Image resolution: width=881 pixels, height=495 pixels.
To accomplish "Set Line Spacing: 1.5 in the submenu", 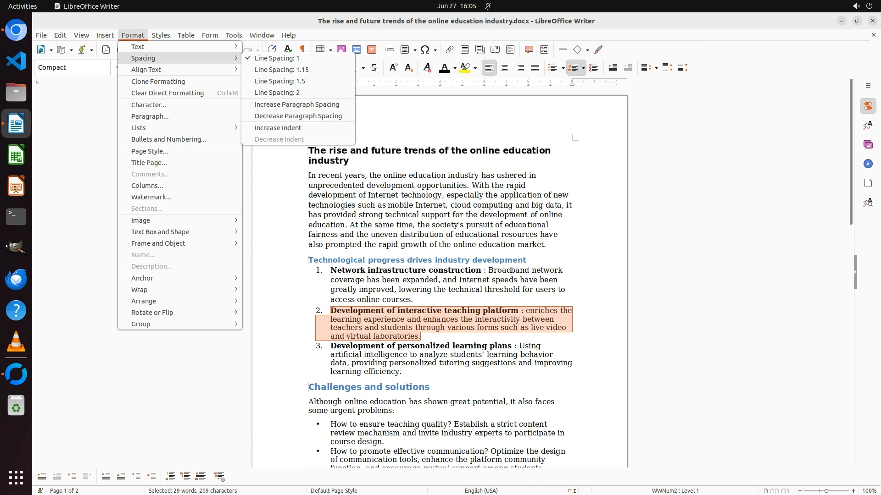I will coord(279,81).
